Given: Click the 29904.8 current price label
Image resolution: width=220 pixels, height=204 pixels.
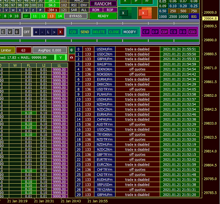Looking at the screenshot, I should (210, 19).
